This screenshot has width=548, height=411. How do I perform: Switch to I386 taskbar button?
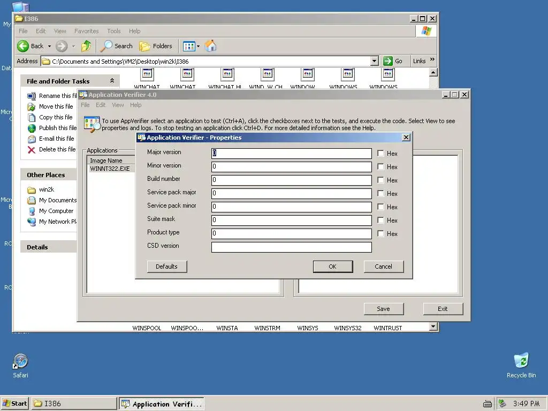click(74, 404)
